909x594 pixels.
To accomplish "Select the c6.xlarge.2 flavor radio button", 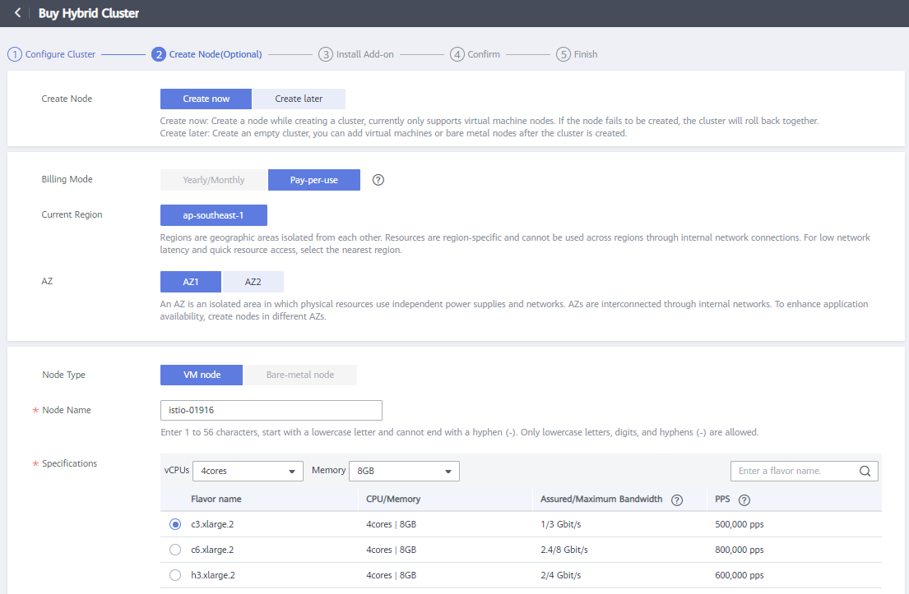I will (x=174, y=550).
